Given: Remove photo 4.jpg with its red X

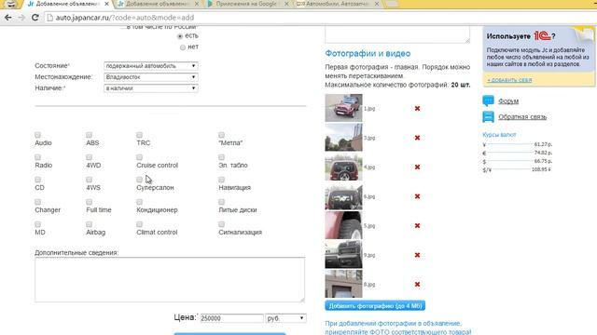Looking at the screenshot, I should point(417,167).
